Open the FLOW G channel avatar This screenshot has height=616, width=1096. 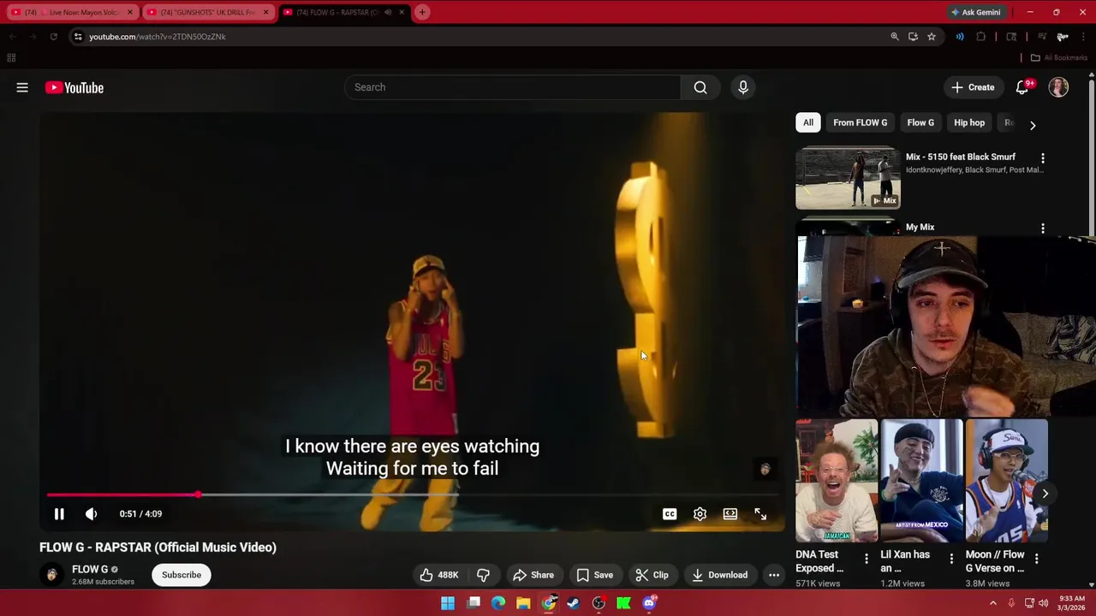point(52,575)
